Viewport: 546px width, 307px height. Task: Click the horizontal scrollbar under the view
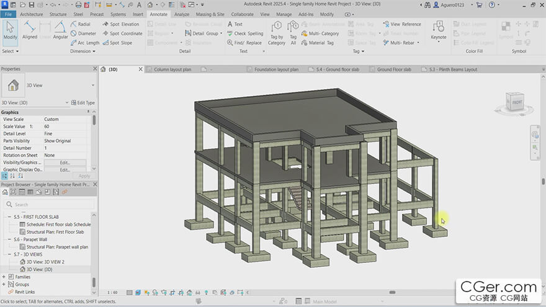[x=392, y=292]
